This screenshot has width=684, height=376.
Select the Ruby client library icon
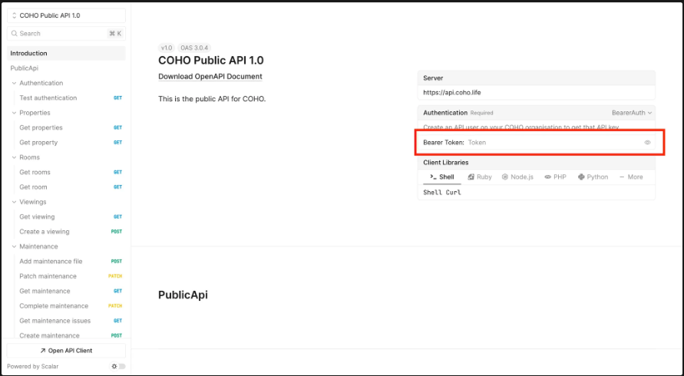point(471,176)
